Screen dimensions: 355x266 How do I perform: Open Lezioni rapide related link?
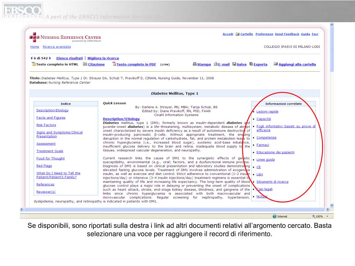267,112
